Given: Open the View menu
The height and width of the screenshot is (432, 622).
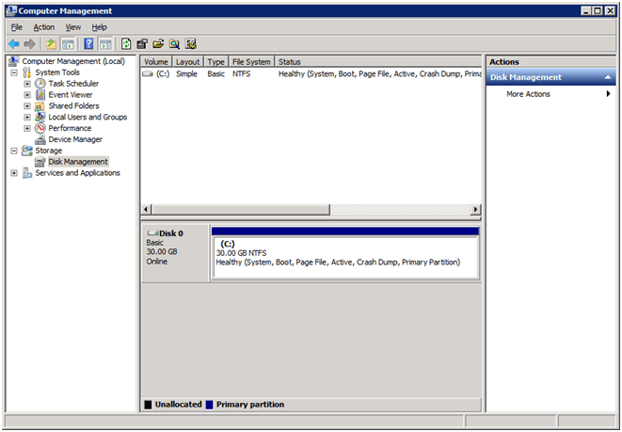Looking at the screenshot, I should point(73,27).
